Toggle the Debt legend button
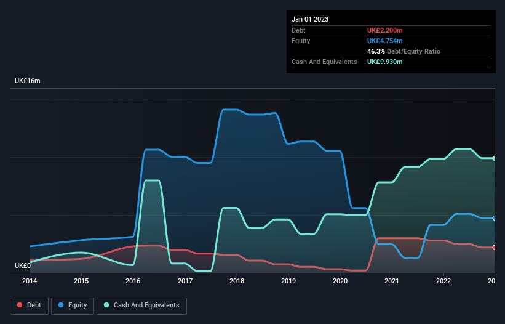Viewport: 505px width, 324px height. (30, 306)
